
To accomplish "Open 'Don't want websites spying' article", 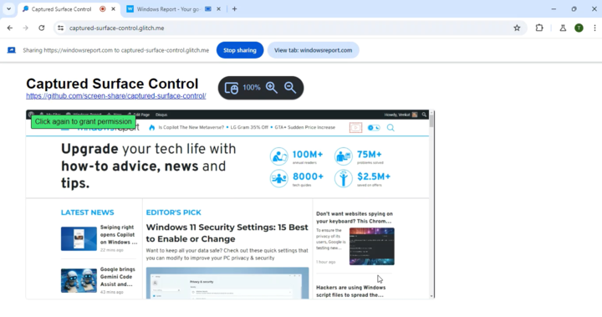I will point(355,217).
